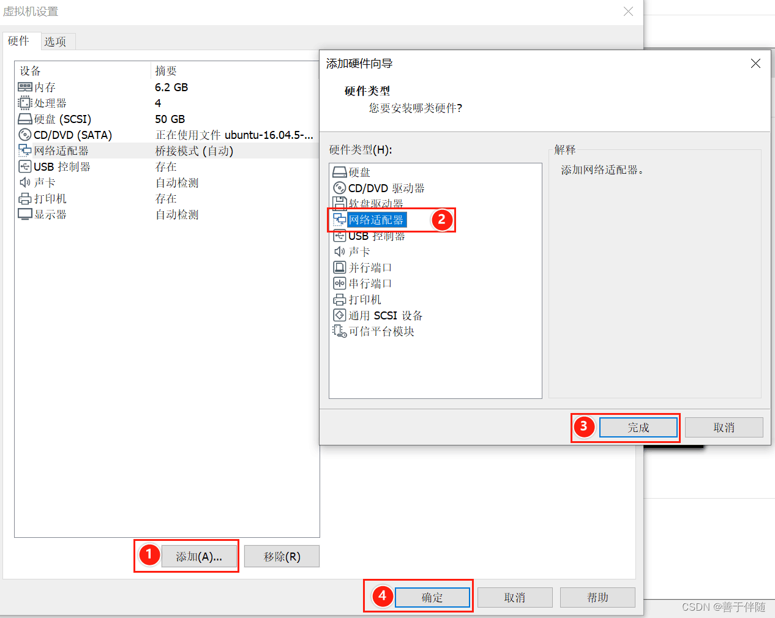Click the sound card speaker icon in the device list

(x=25, y=182)
